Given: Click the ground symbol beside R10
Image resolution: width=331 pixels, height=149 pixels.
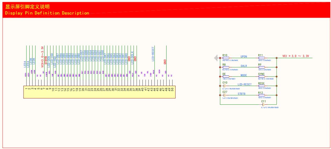Looking at the screenshot, I should [216, 58].
